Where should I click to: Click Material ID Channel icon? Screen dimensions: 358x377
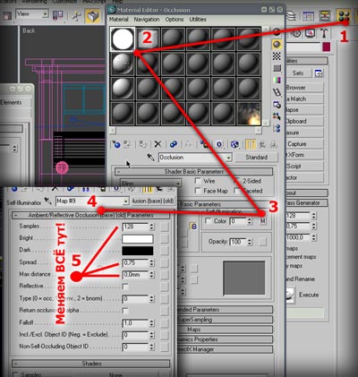219,144
